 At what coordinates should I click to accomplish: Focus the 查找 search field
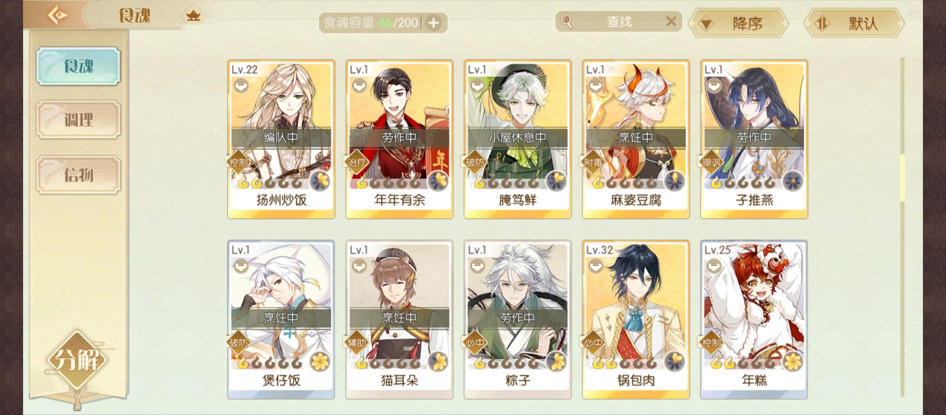(x=619, y=22)
